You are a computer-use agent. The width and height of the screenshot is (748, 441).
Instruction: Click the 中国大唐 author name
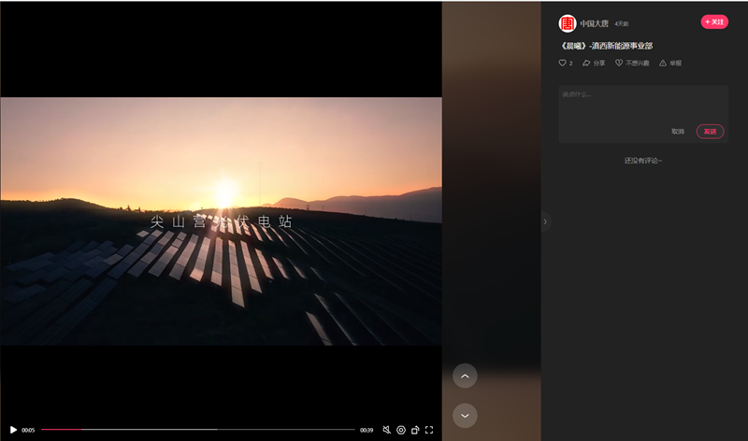594,23
